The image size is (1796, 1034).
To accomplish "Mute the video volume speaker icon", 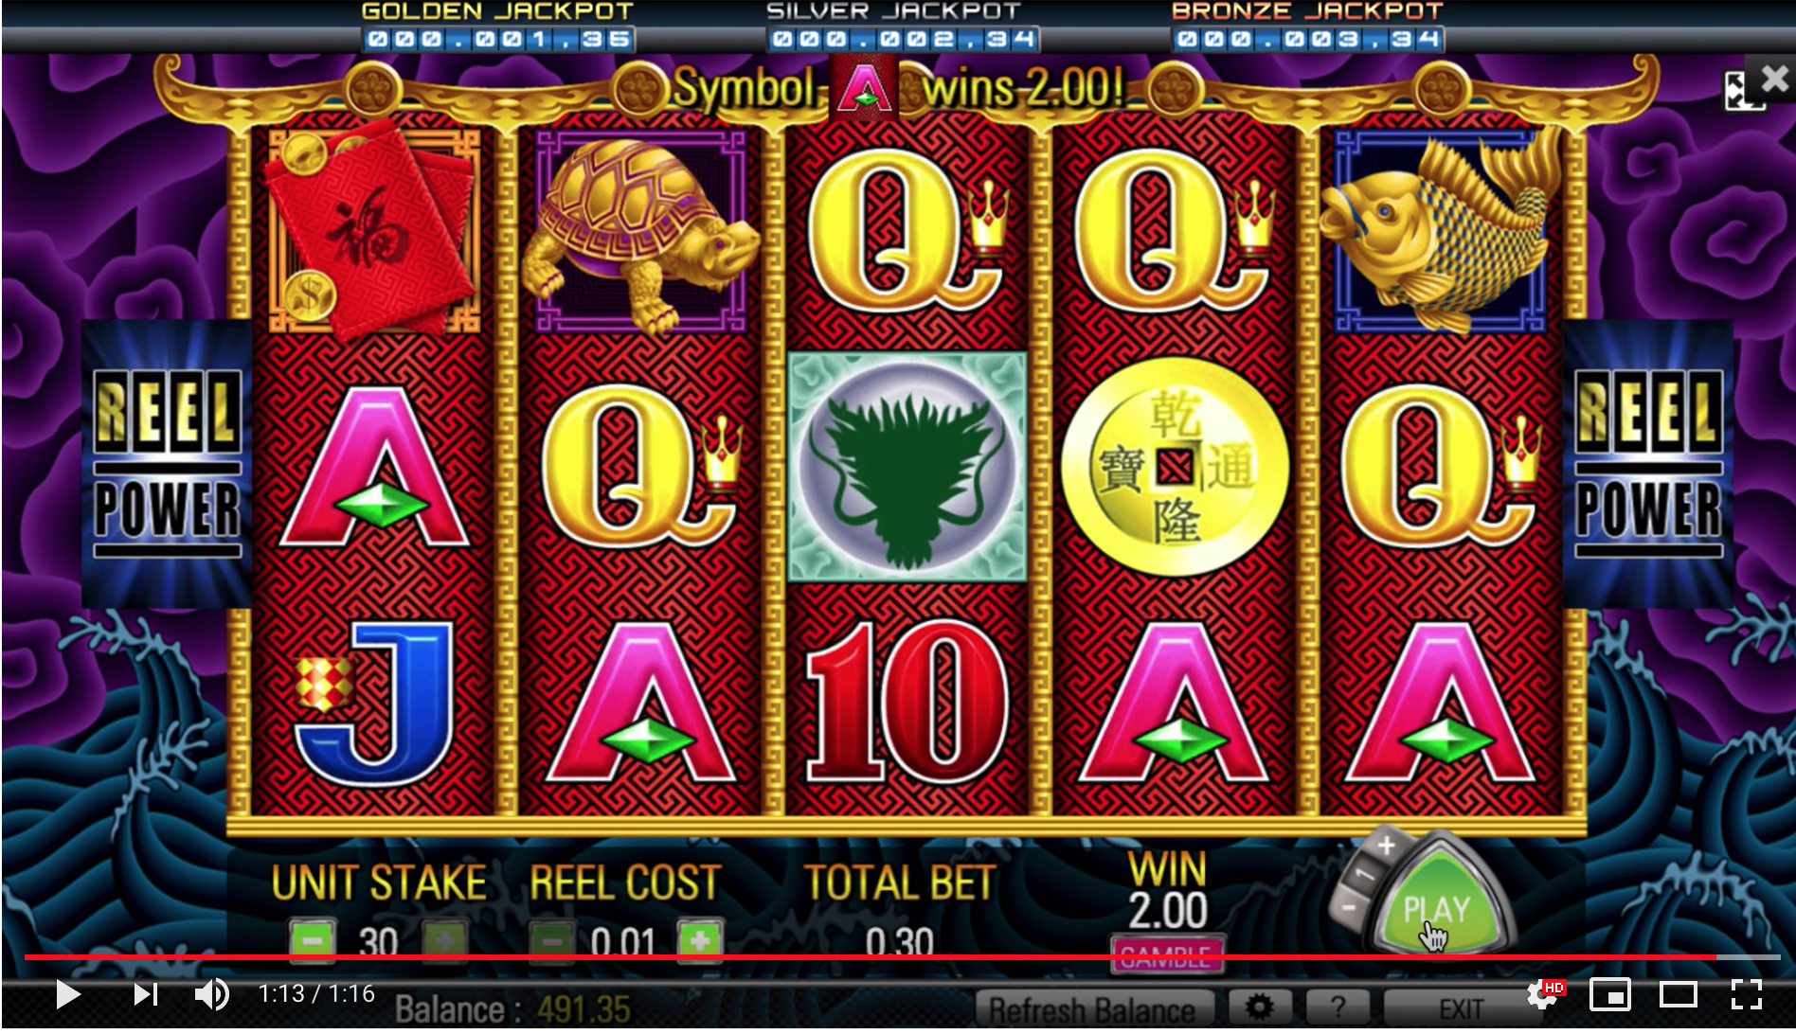I will coord(212,994).
